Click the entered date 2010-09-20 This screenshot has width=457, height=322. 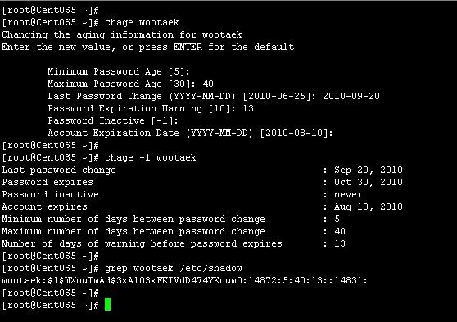pos(351,96)
